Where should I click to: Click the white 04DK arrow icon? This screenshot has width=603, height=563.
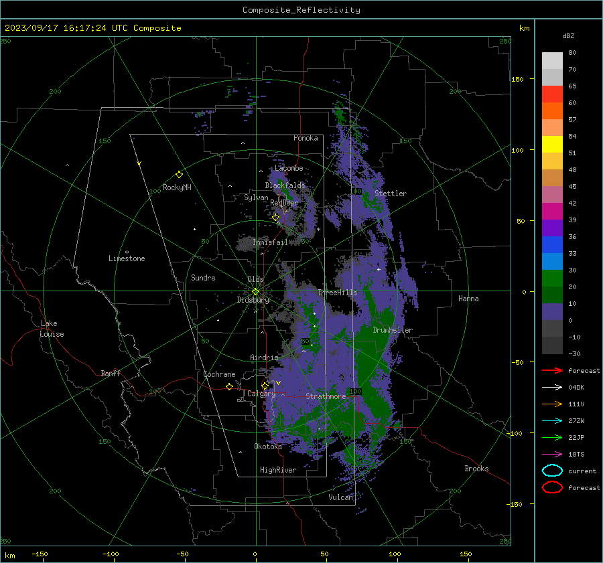click(x=552, y=387)
